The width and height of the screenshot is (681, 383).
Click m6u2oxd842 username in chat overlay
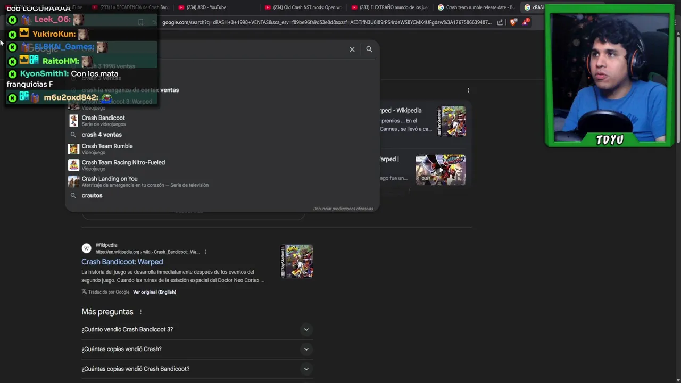pyautogui.click(x=71, y=98)
